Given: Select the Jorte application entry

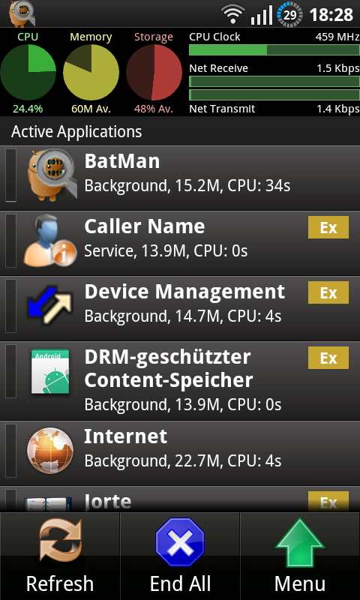Looking at the screenshot, I should point(180,499).
